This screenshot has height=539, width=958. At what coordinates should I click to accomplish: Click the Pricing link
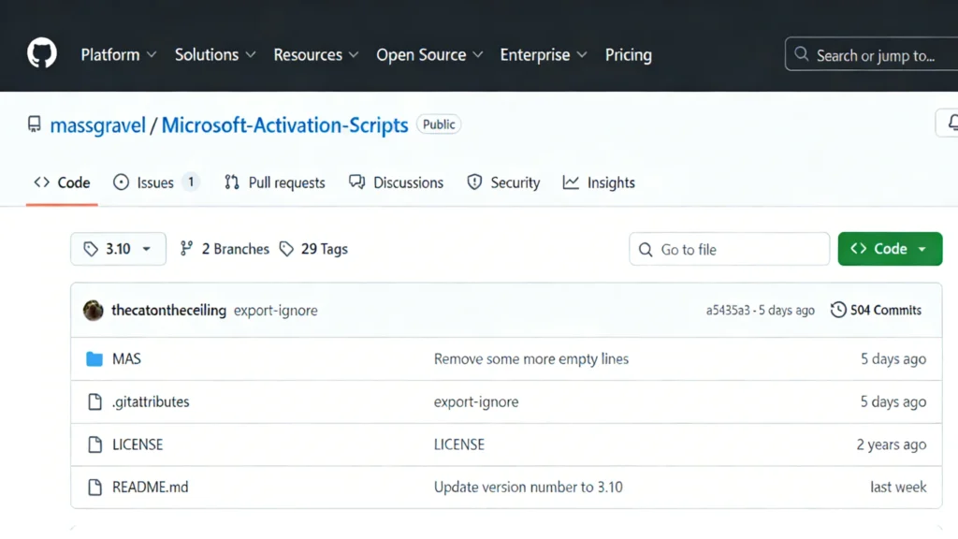pyautogui.click(x=628, y=55)
